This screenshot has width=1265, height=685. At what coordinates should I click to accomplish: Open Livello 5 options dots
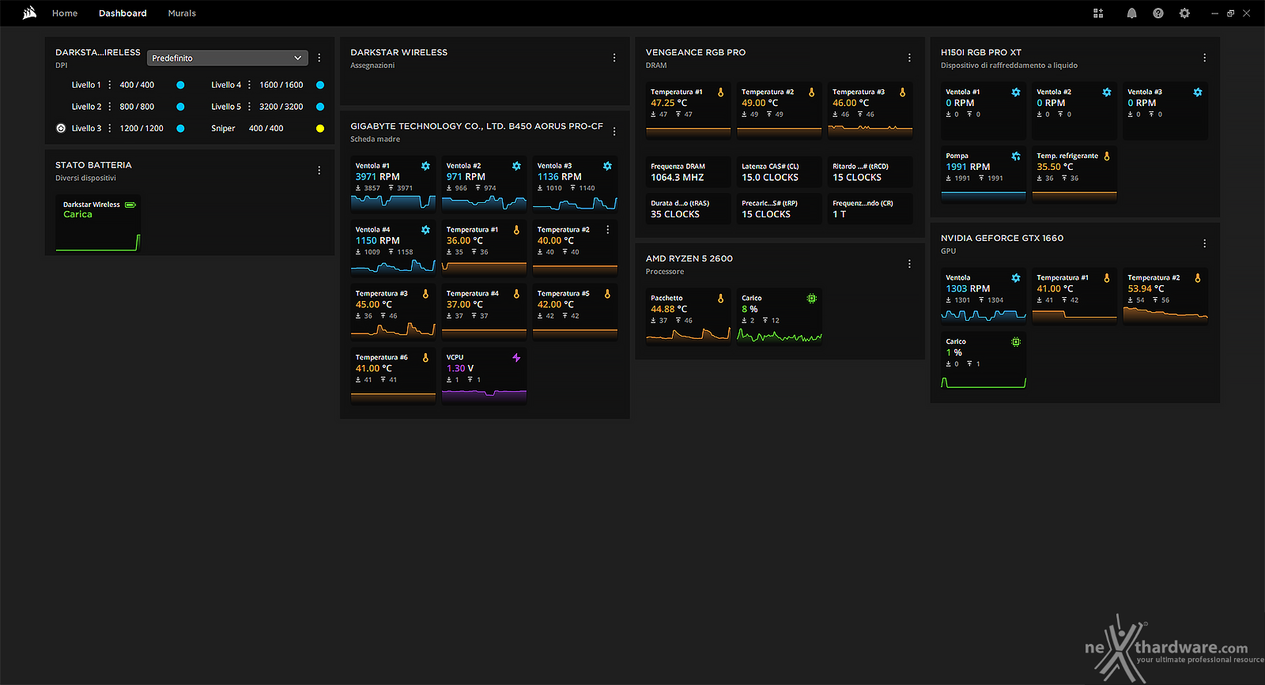250,107
